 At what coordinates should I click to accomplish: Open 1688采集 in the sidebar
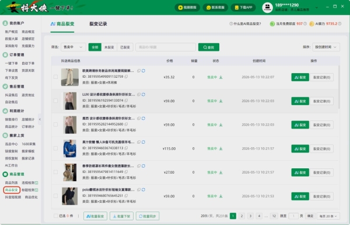pos(29,144)
